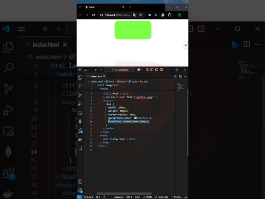Expand html breadcrumb segment

pyautogui.click(x=110, y=82)
